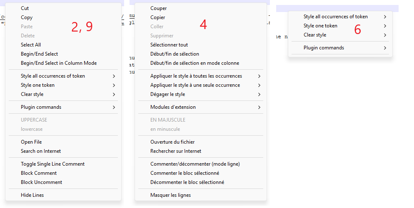
Task: Select Décommenter le bloc sélectionné
Action: click(x=187, y=182)
